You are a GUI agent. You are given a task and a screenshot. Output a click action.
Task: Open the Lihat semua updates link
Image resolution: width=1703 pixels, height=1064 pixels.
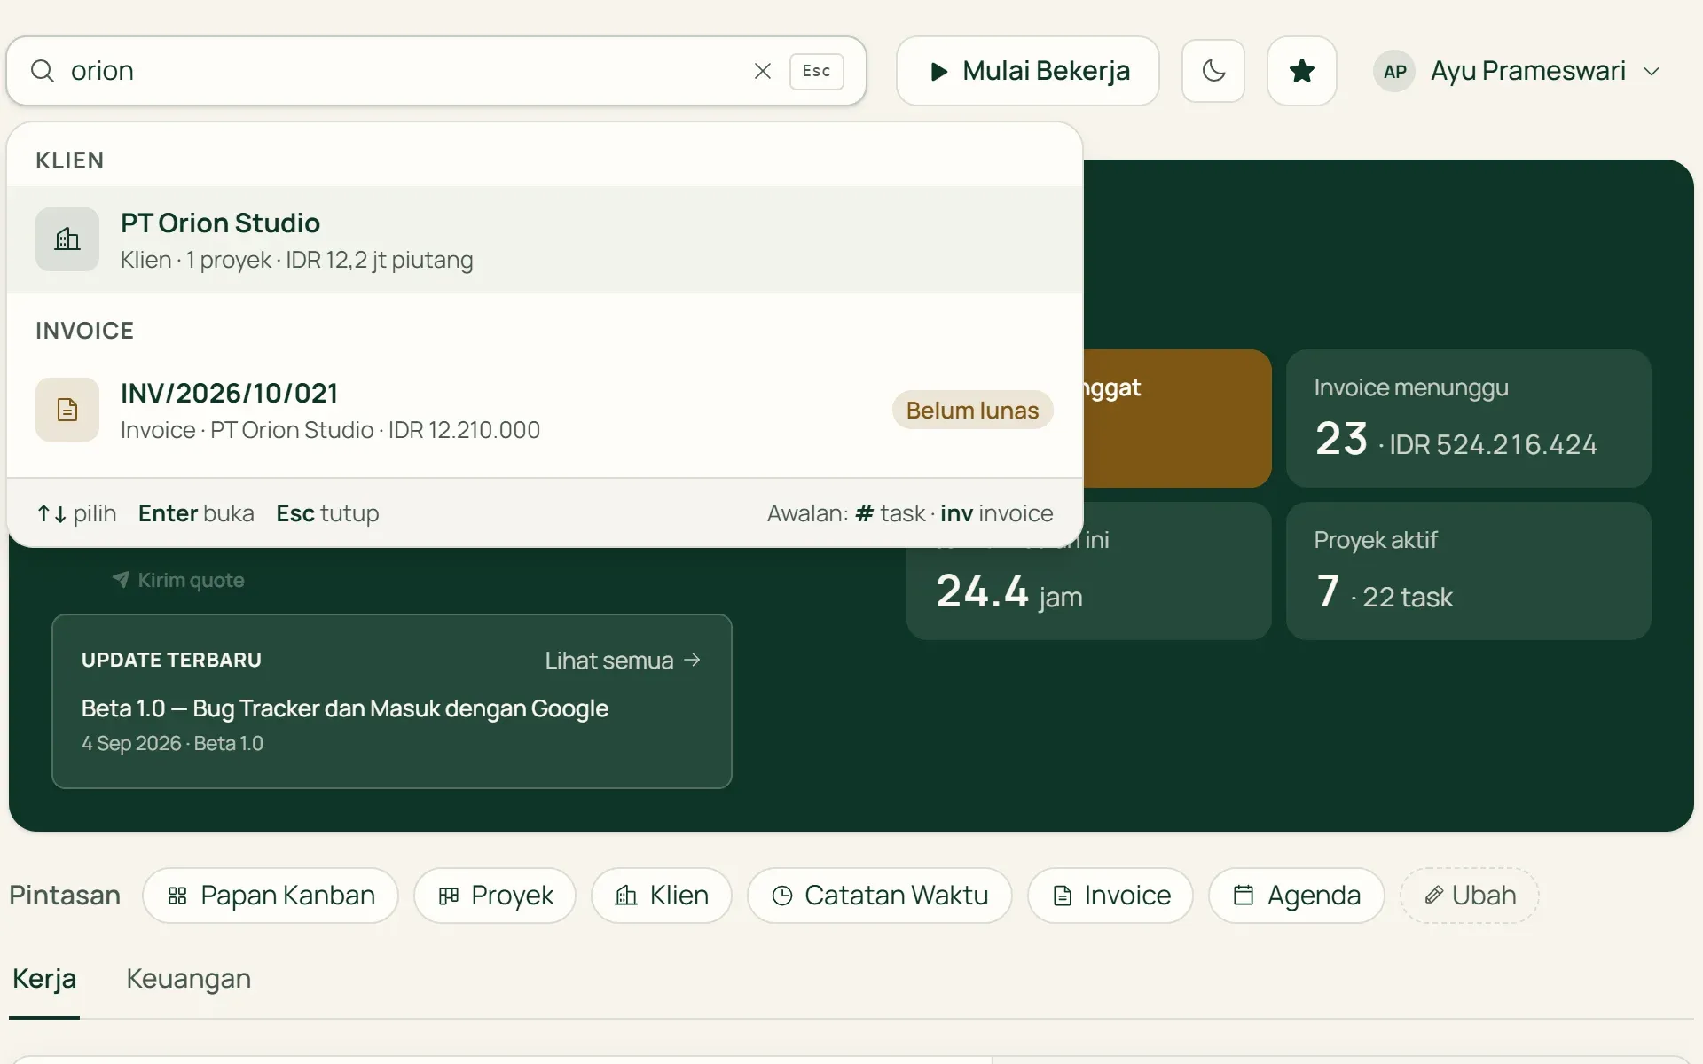(624, 661)
